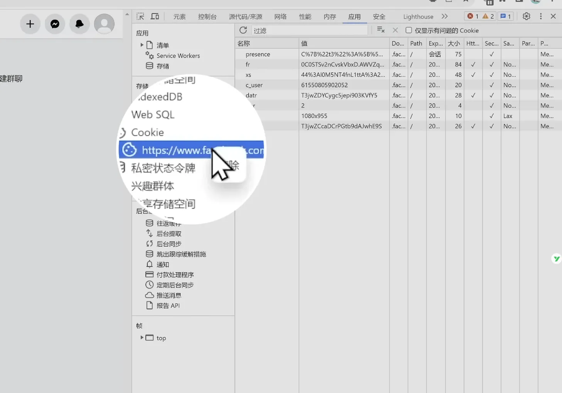Open 付款处理程序 in the sidebar

(x=176, y=275)
